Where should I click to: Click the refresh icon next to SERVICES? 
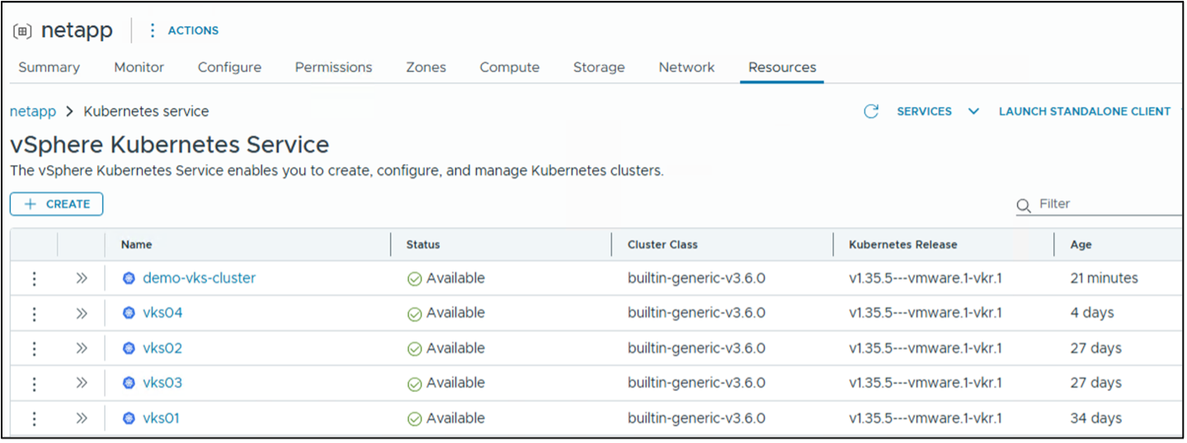(x=870, y=111)
